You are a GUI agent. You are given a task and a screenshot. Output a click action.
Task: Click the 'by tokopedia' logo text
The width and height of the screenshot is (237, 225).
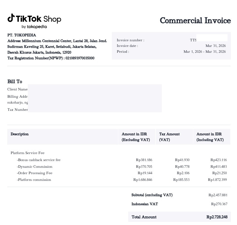point(34,27)
